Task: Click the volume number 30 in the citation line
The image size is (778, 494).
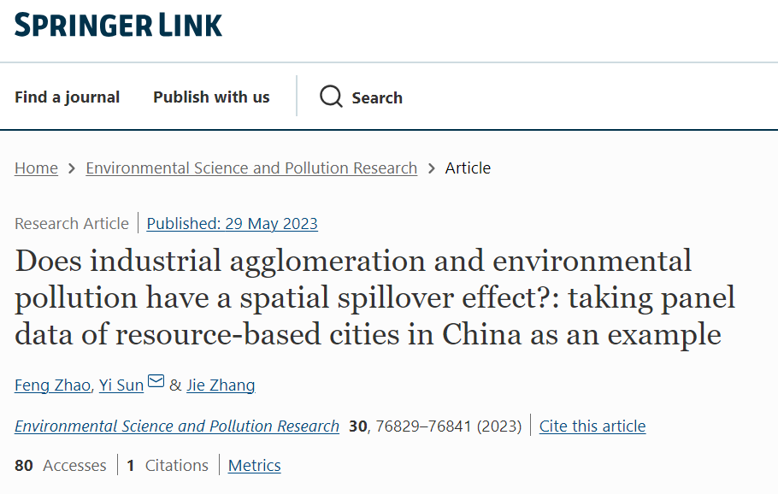Action: (x=357, y=426)
